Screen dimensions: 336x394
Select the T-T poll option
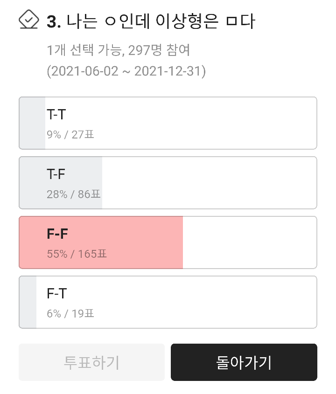(x=168, y=123)
